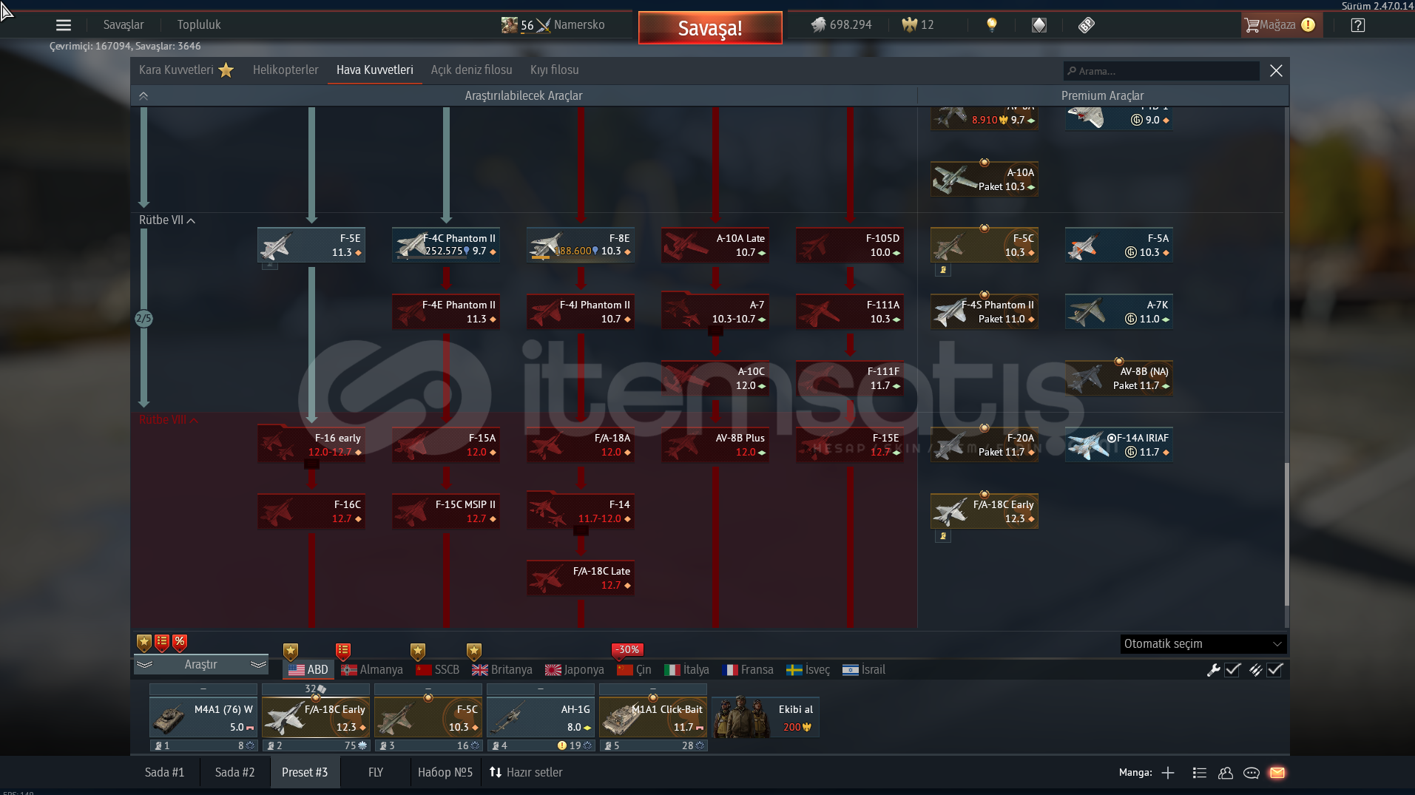Screen dimensions: 1415x795
Task: Select the F-5E aircraft
Action: coord(311,245)
